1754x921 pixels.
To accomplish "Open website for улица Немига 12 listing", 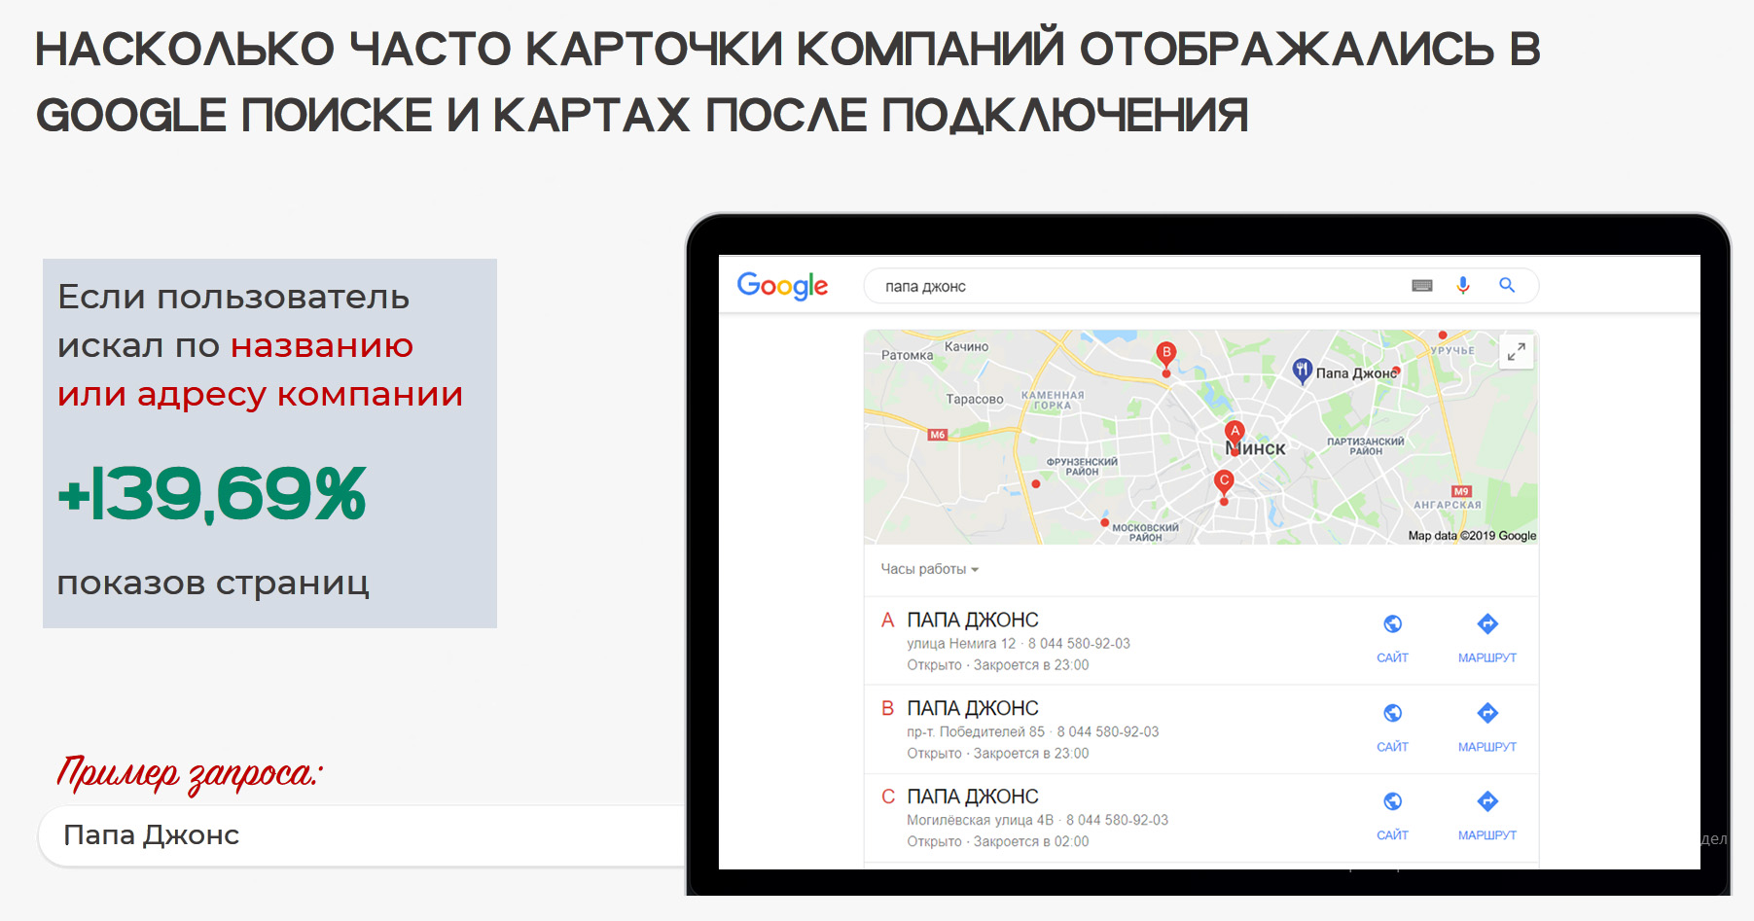I will tap(1392, 638).
